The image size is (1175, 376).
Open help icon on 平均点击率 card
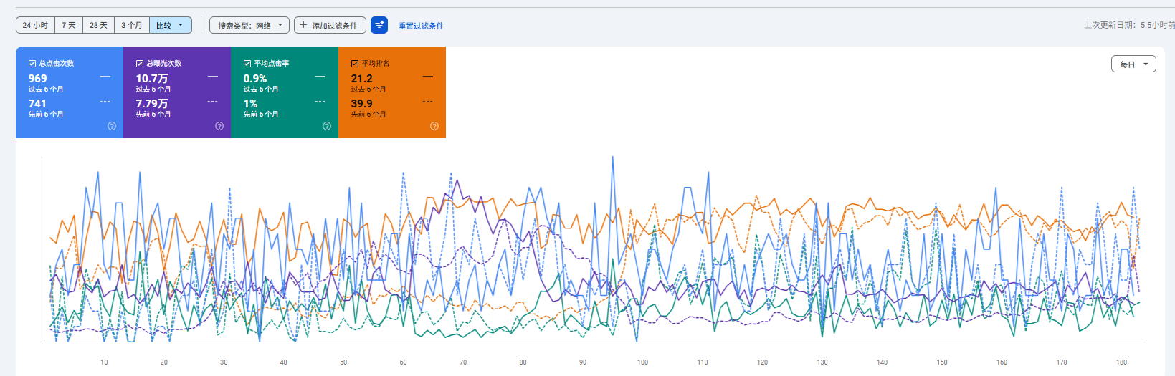(x=327, y=126)
